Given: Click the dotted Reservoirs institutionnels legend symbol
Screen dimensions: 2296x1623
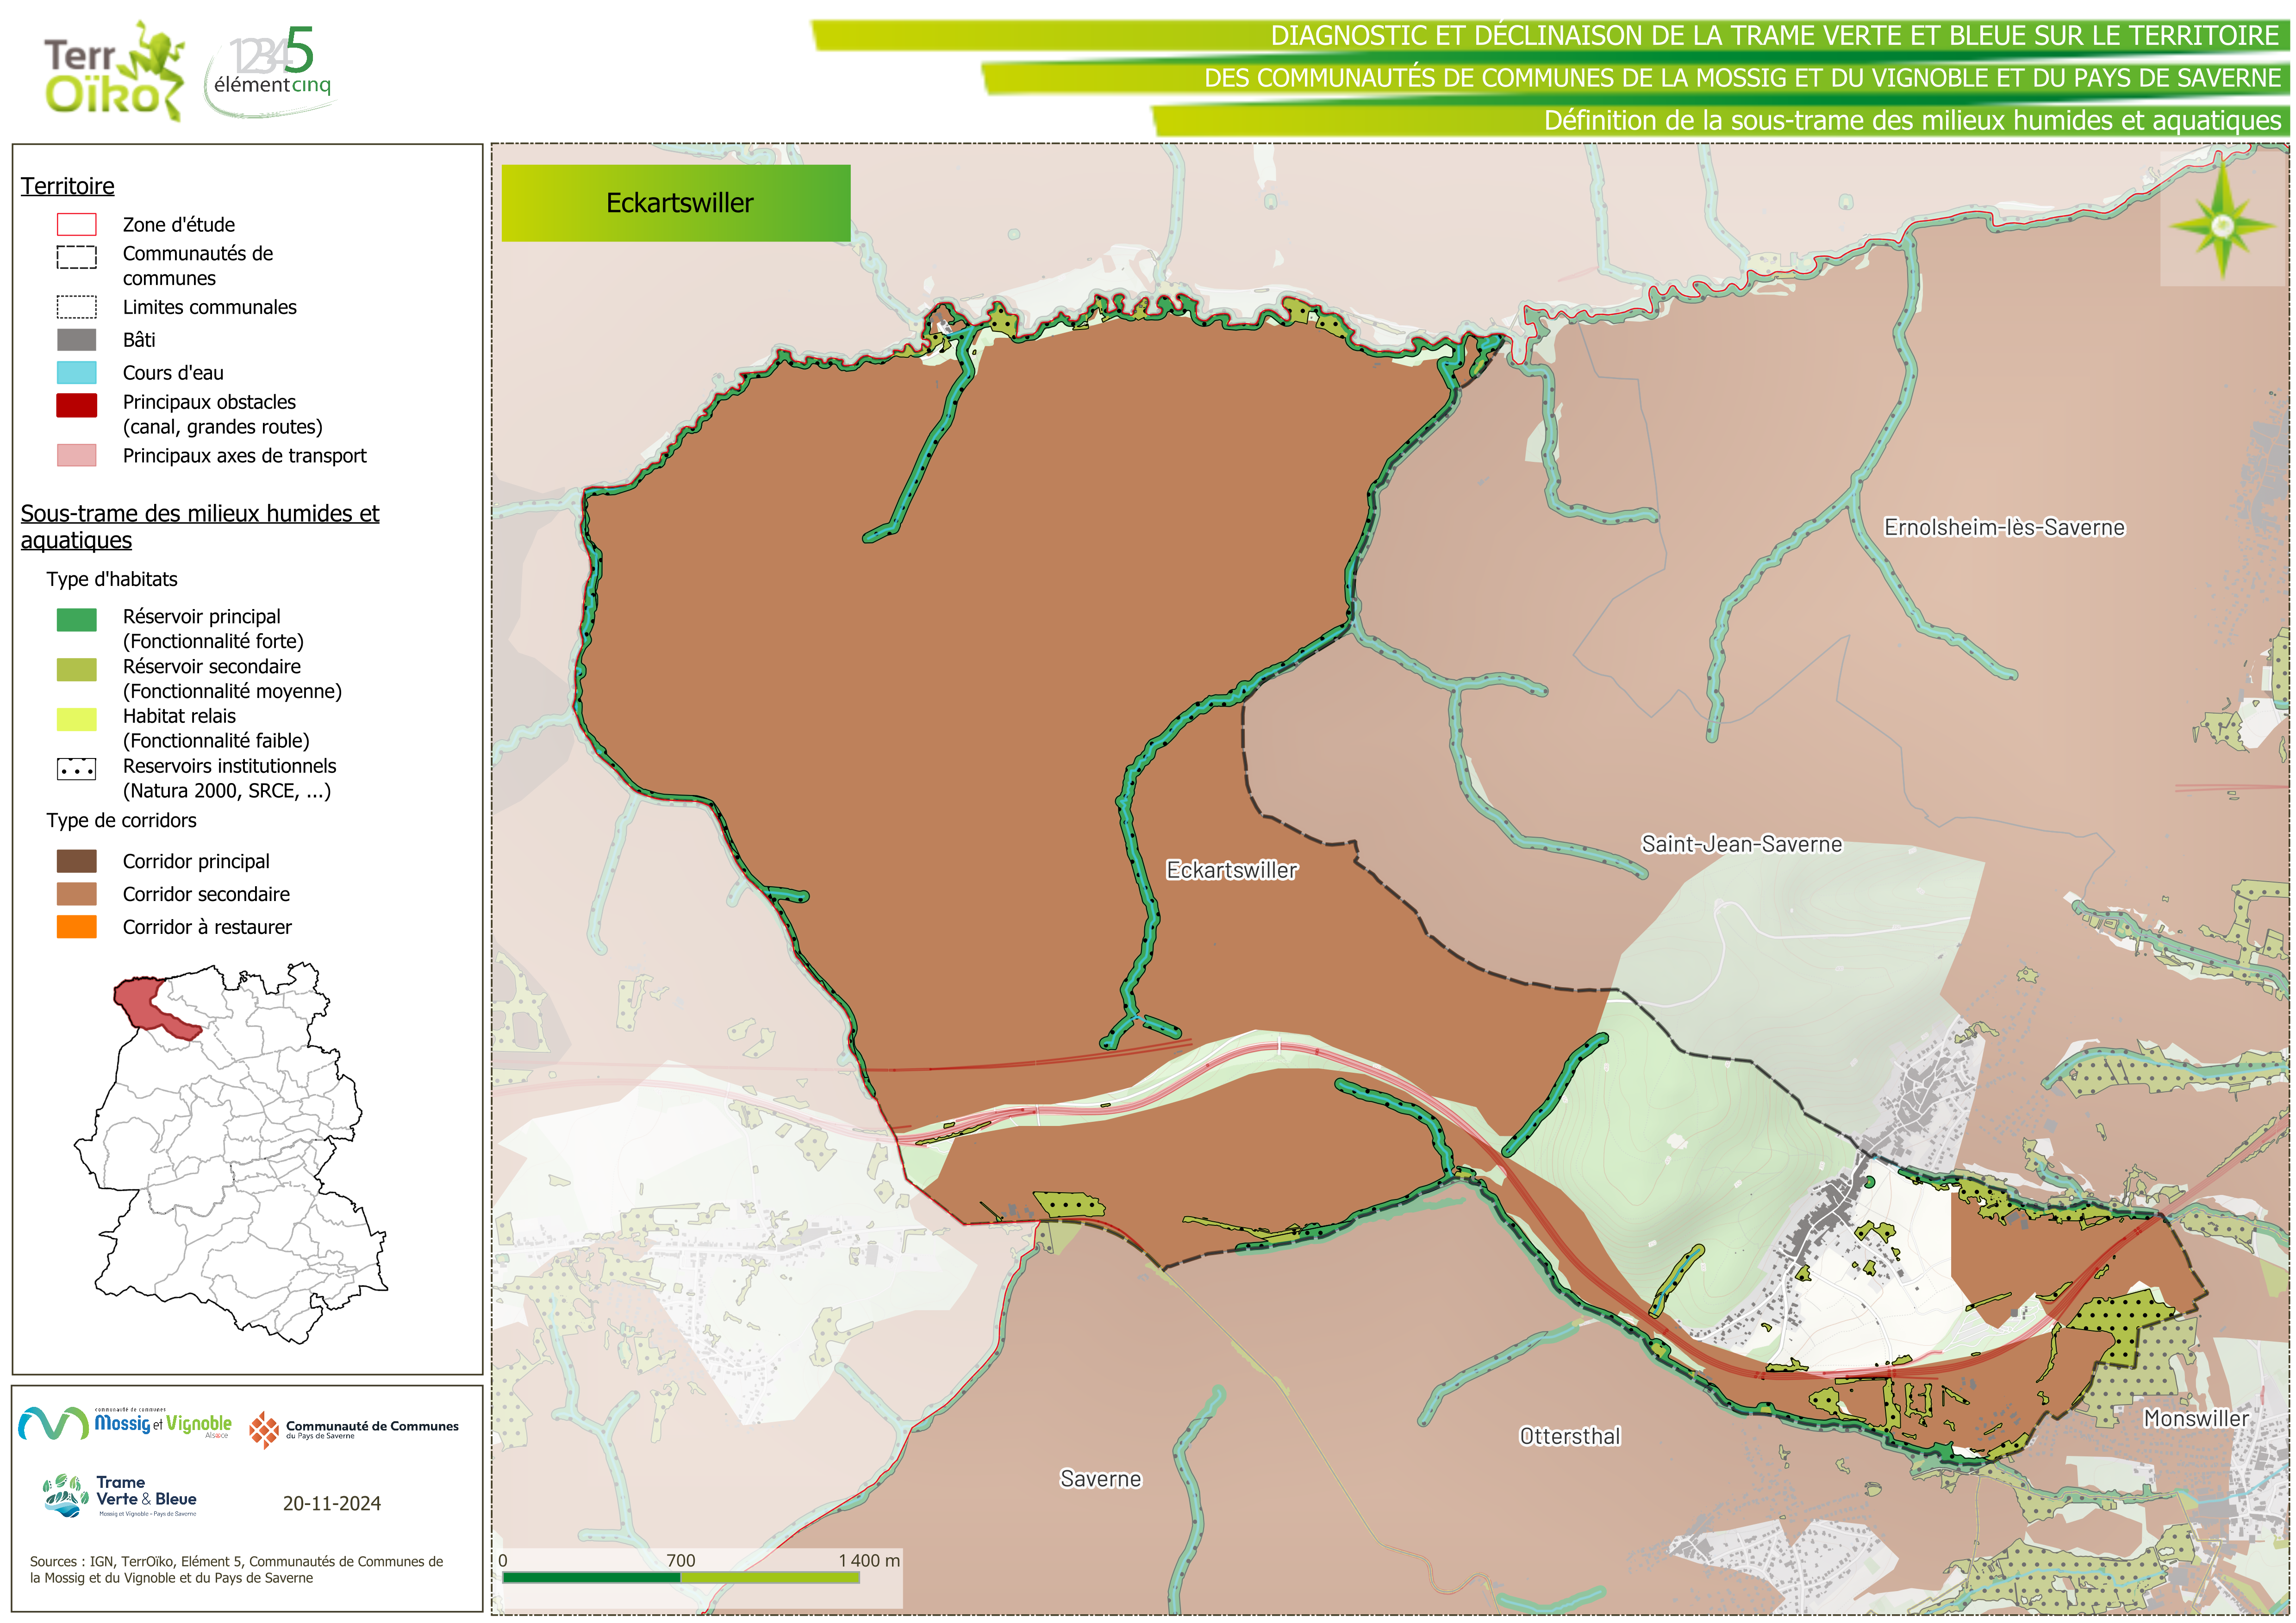Looking at the screenshot, I should [76, 769].
